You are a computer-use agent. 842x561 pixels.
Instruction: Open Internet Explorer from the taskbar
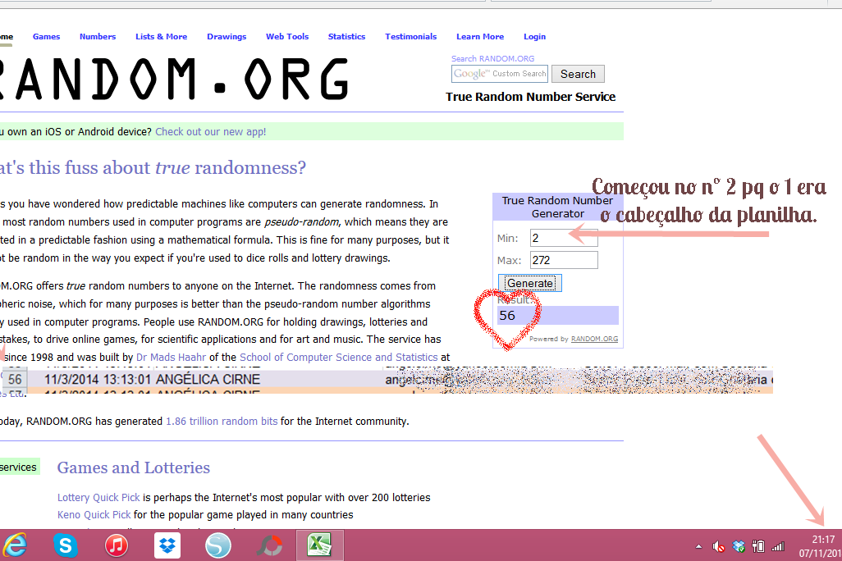pyautogui.click(x=15, y=546)
